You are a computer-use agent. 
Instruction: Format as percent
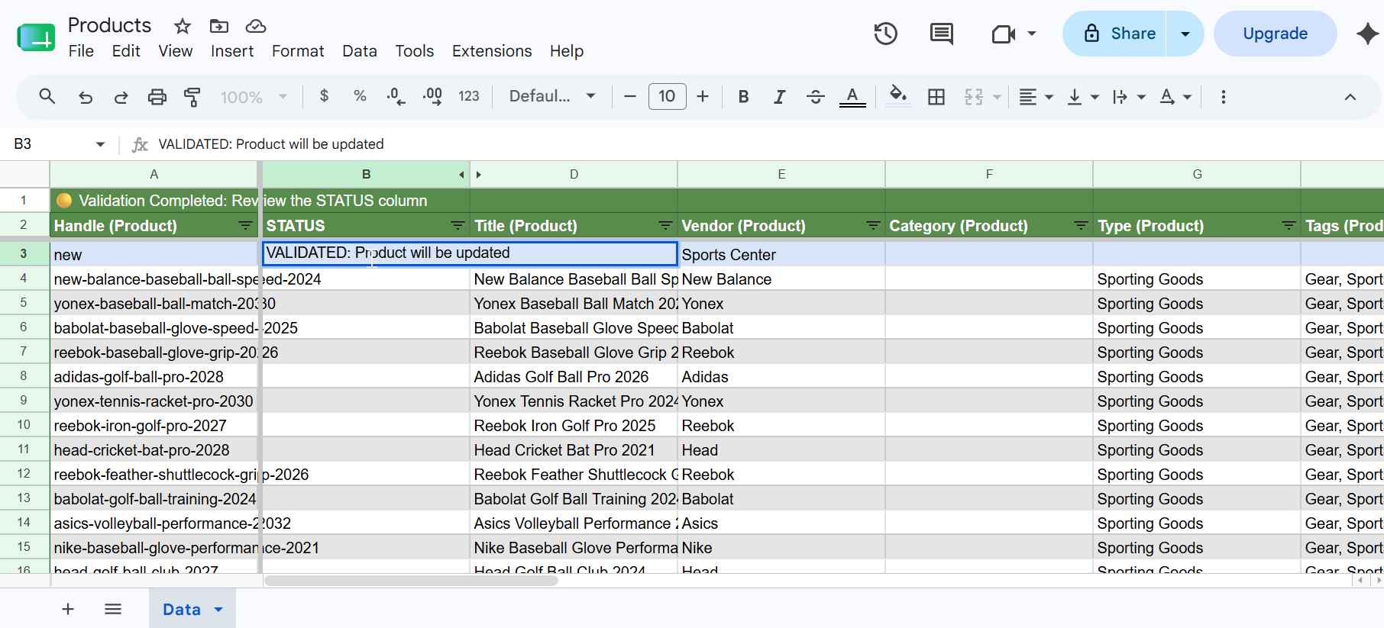pos(360,96)
